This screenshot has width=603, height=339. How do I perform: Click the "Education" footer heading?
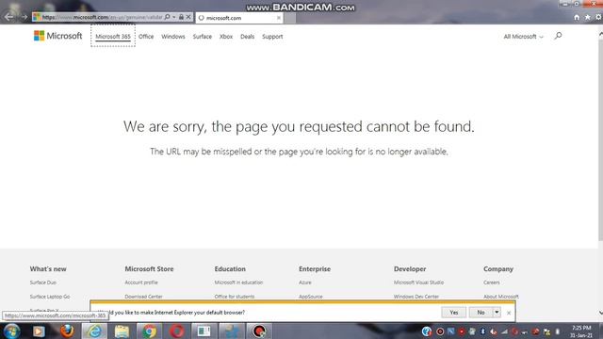[x=230, y=269]
